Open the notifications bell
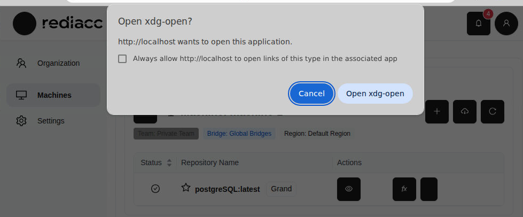The image size is (523, 217). pyautogui.click(x=478, y=24)
